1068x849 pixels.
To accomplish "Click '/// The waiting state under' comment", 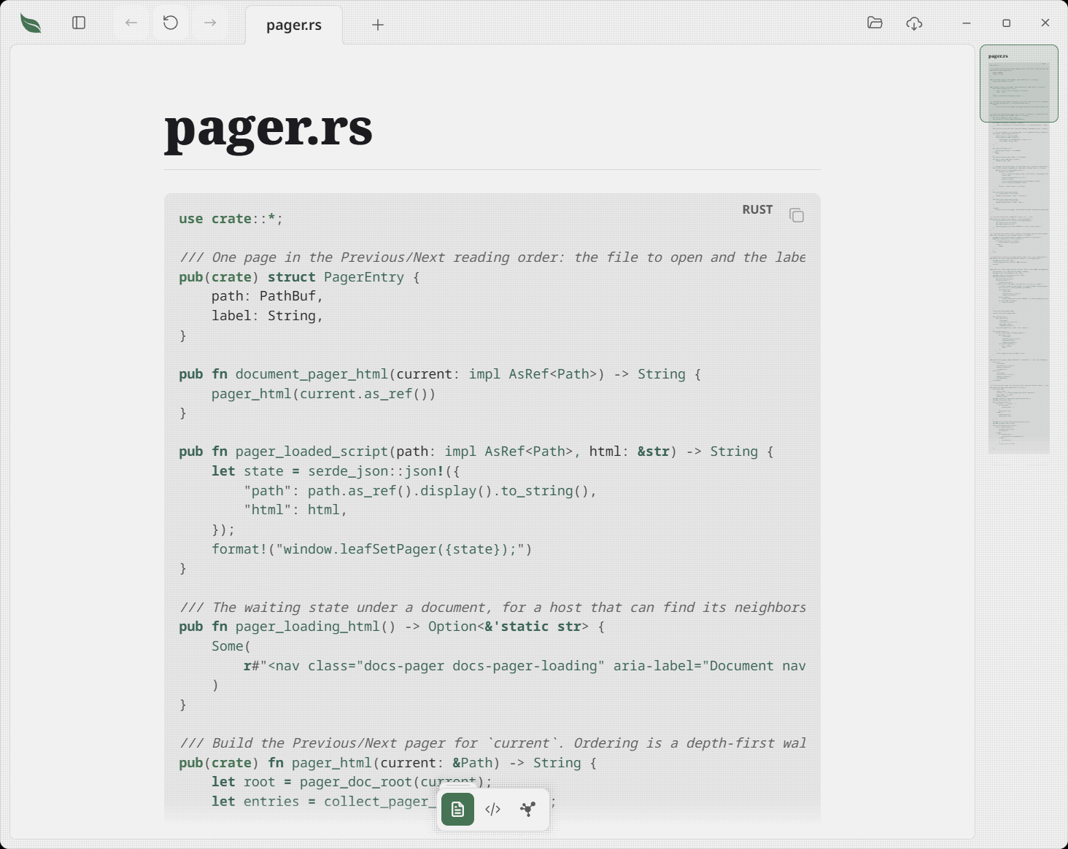I will pyautogui.click(x=492, y=608).
